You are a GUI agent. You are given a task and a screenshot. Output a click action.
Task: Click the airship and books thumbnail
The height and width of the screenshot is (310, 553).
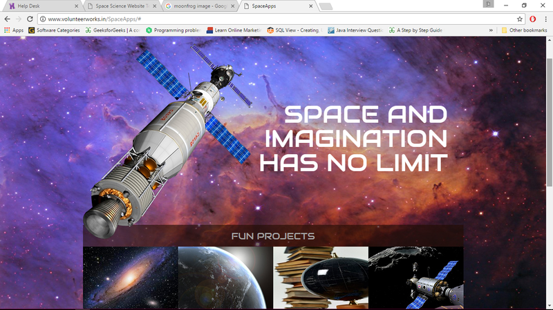pos(321,278)
